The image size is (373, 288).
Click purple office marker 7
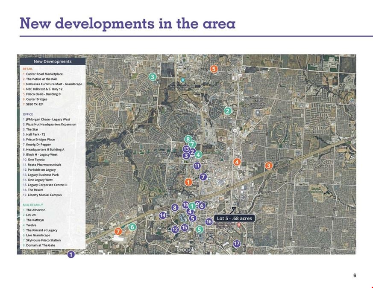[x=203, y=177]
